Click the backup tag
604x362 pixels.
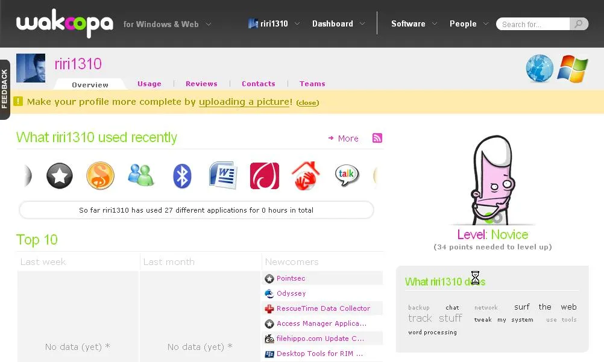(x=419, y=307)
